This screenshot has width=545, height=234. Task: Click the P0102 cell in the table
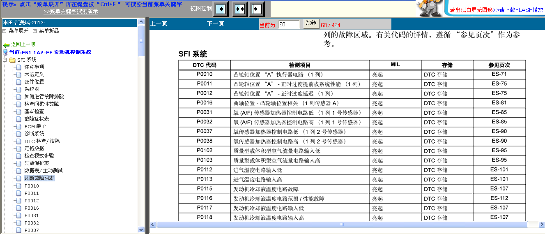point(205,151)
